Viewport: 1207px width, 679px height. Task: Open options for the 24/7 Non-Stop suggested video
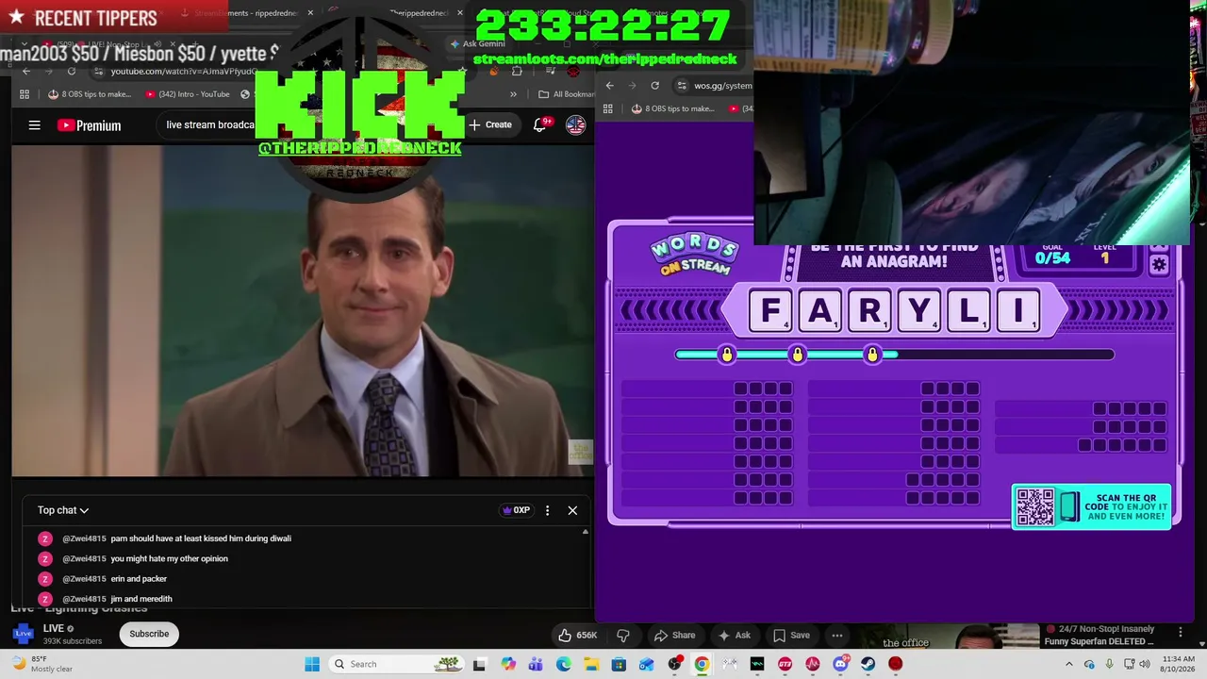pyautogui.click(x=1180, y=631)
